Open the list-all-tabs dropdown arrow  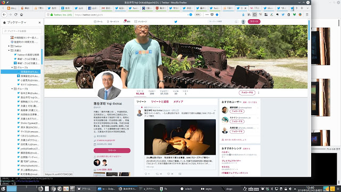[307, 8]
